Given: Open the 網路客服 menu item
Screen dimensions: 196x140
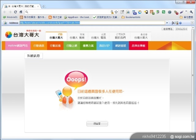Looking at the screenshot, I should (x=121, y=46).
